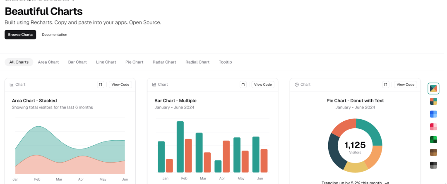This screenshot has width=447, height=184.
Task: Select the gray monochrome theme swatch
Action: [433, 165]
